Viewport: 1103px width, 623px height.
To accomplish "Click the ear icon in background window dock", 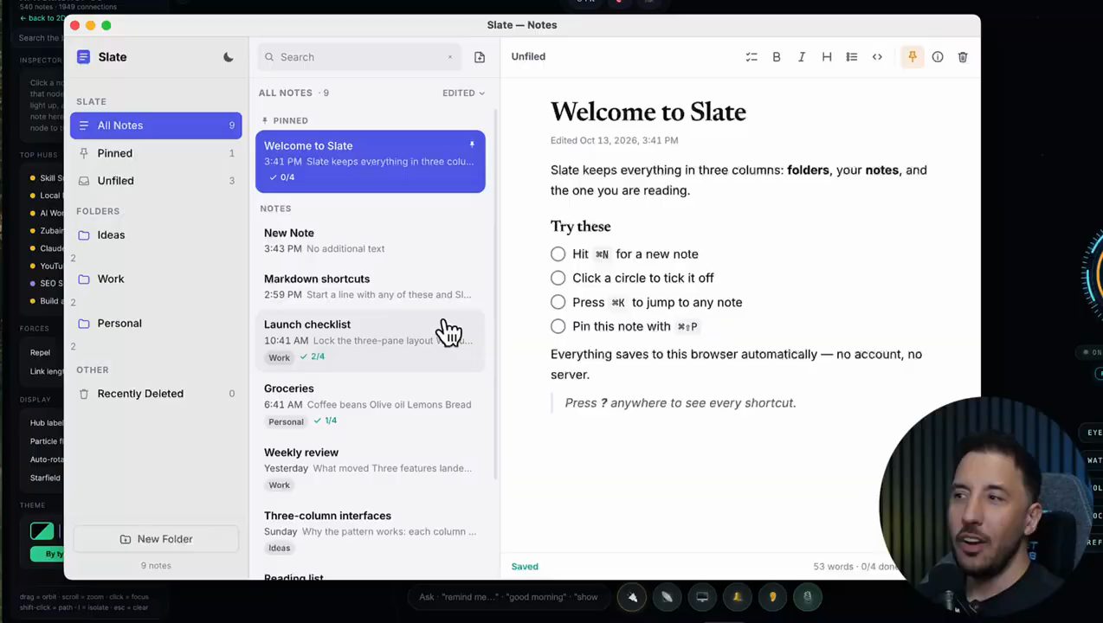I will 772,597.
